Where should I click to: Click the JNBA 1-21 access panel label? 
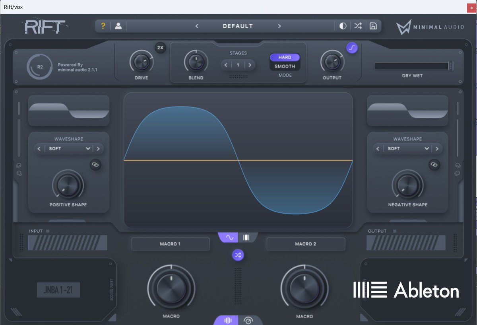pos(58,290)
